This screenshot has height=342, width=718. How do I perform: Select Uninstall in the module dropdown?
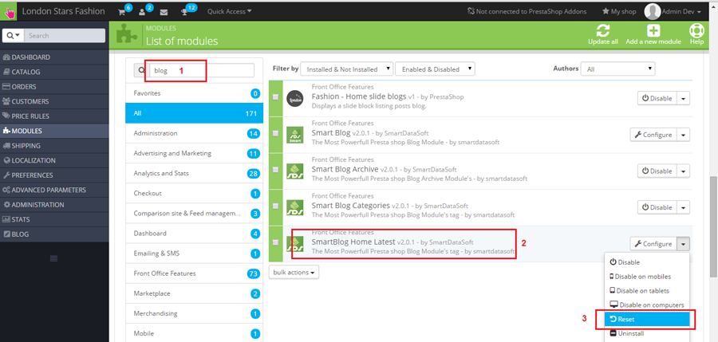click(646, 334)
